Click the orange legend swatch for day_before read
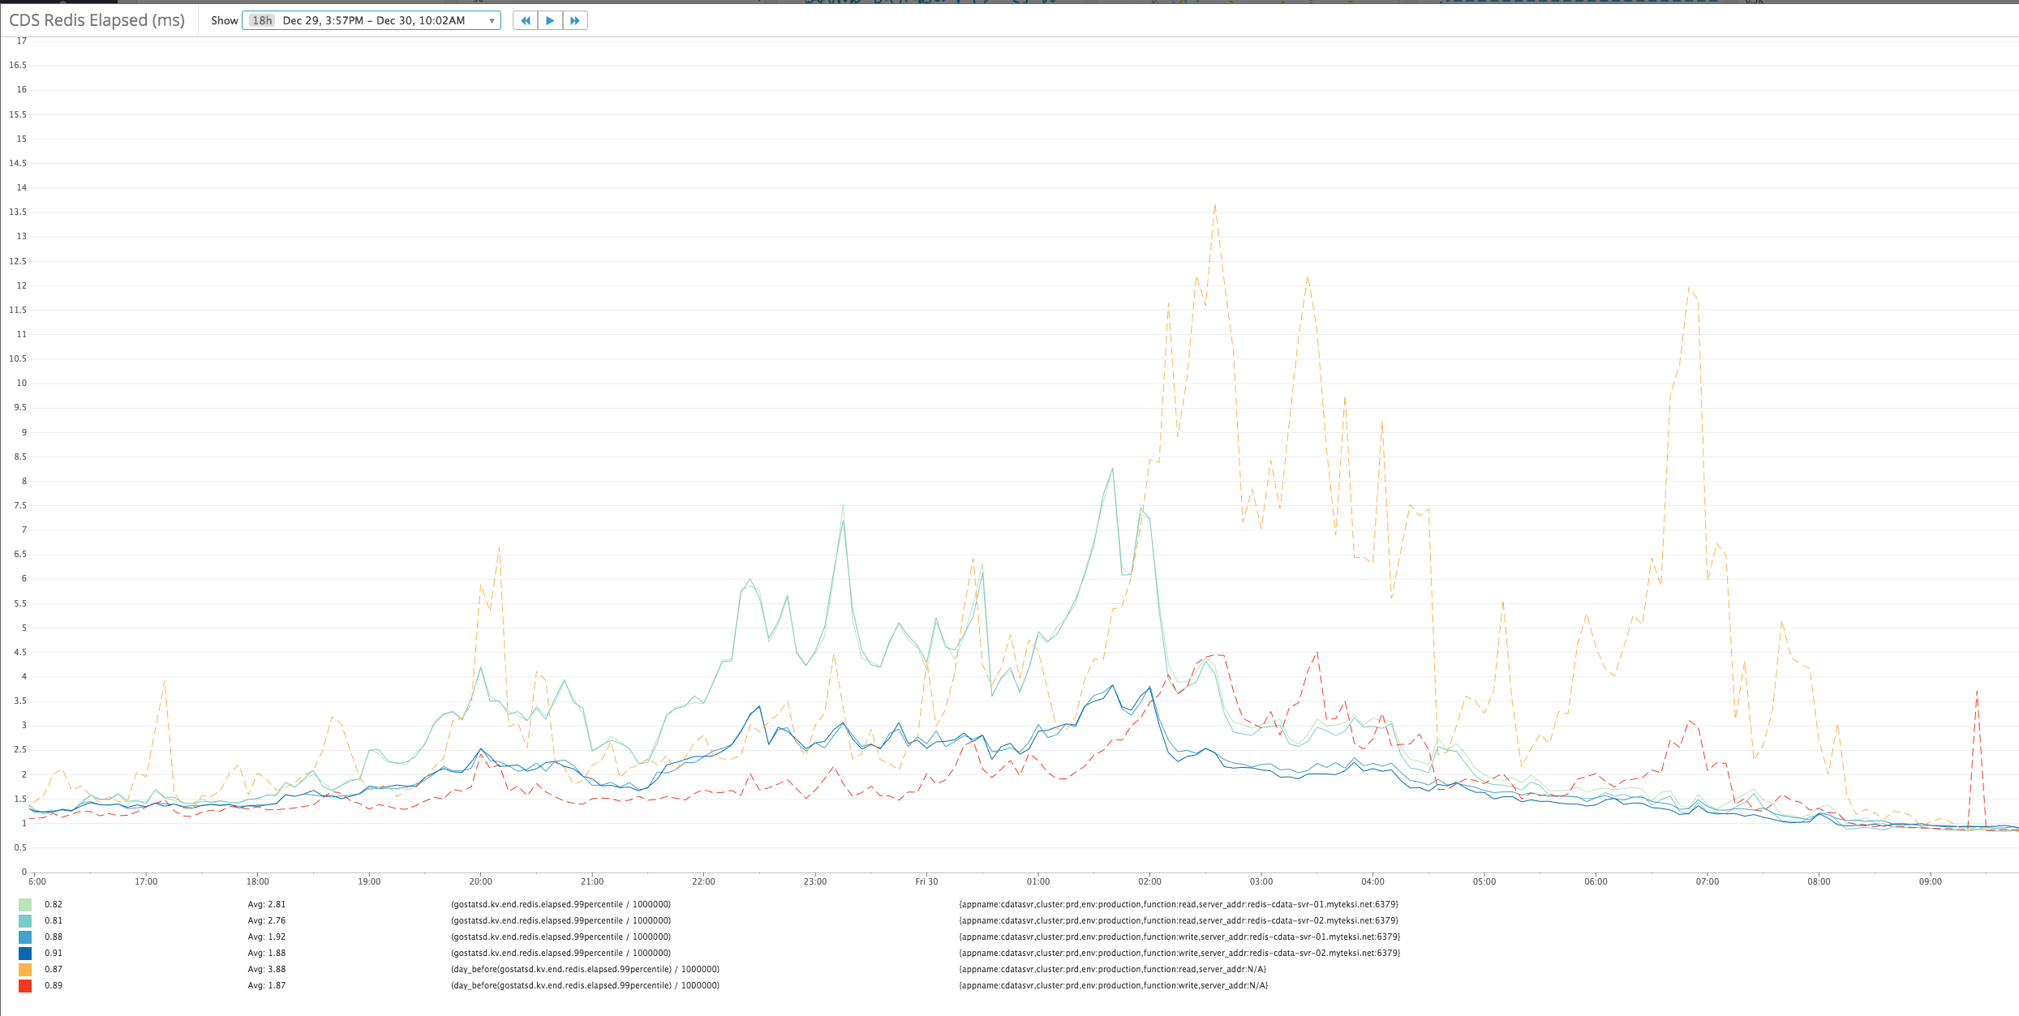2019x1016 pixels. pyautogui.click(x=25, y=969)
